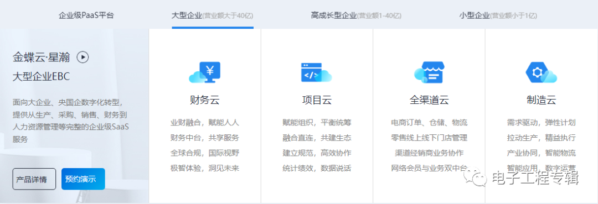Go to the 小型企业 tab
Image resolution: width=598 pixels, height=204 pixels.
[498, 15]
